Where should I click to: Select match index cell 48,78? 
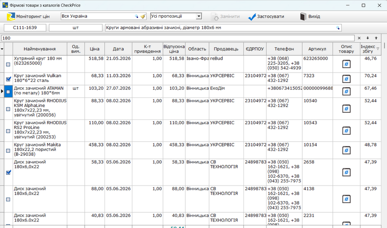pyautogui.click(x=370, y=150)
